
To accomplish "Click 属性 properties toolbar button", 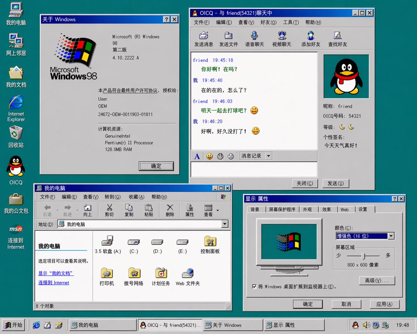I will point(190,210).
